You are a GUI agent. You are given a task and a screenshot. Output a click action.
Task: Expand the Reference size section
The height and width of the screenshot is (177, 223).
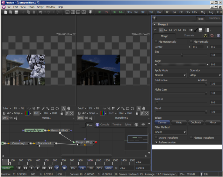pyautogui.click(x=156, y=142)
